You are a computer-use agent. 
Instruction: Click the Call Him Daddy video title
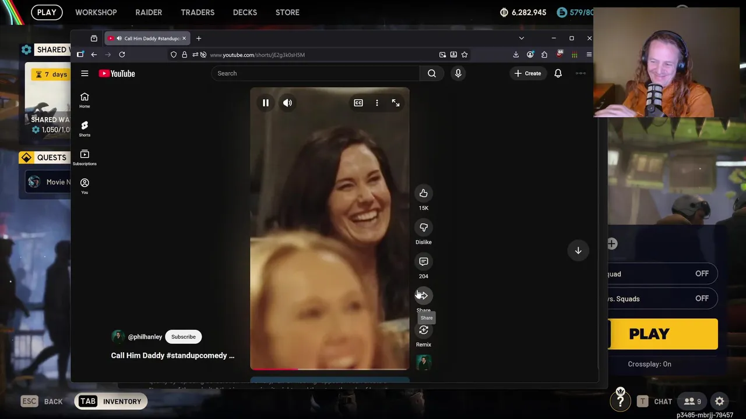173,356
